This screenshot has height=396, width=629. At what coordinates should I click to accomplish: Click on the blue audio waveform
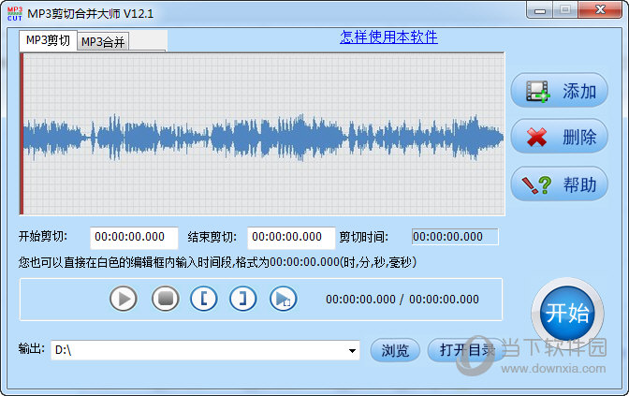click(x=263, y=138)
